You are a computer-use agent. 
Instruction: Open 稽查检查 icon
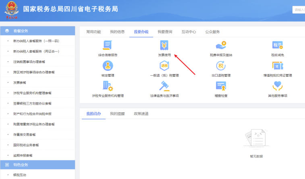click(221, 86)
